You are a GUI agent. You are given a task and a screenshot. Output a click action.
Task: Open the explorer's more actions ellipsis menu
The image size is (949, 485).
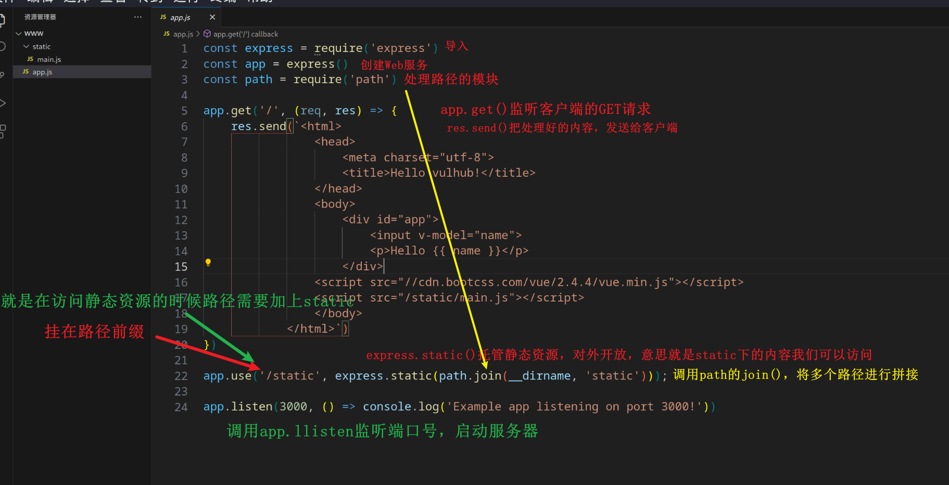(x=137, y=17)
